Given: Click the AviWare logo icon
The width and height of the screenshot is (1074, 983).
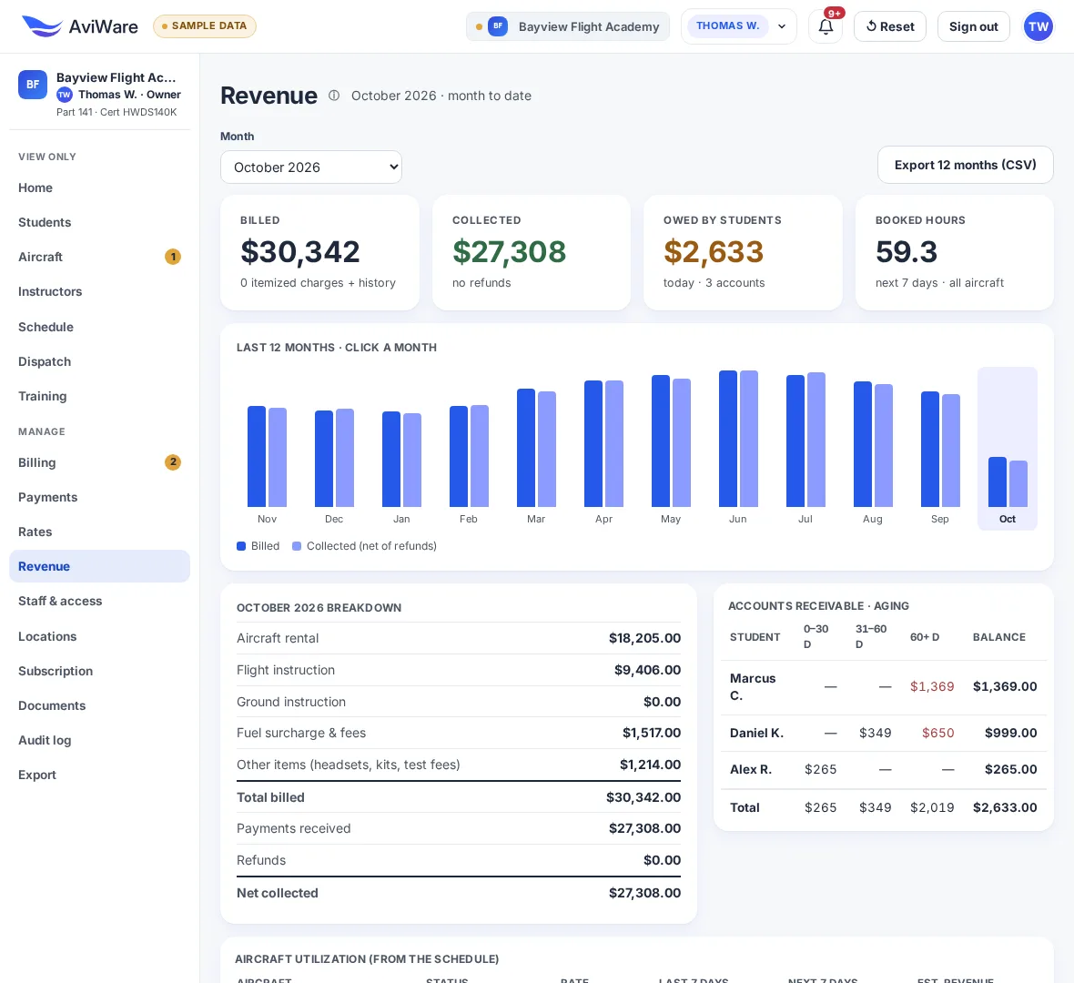Looking at the screenshot, I should point(41,26).
